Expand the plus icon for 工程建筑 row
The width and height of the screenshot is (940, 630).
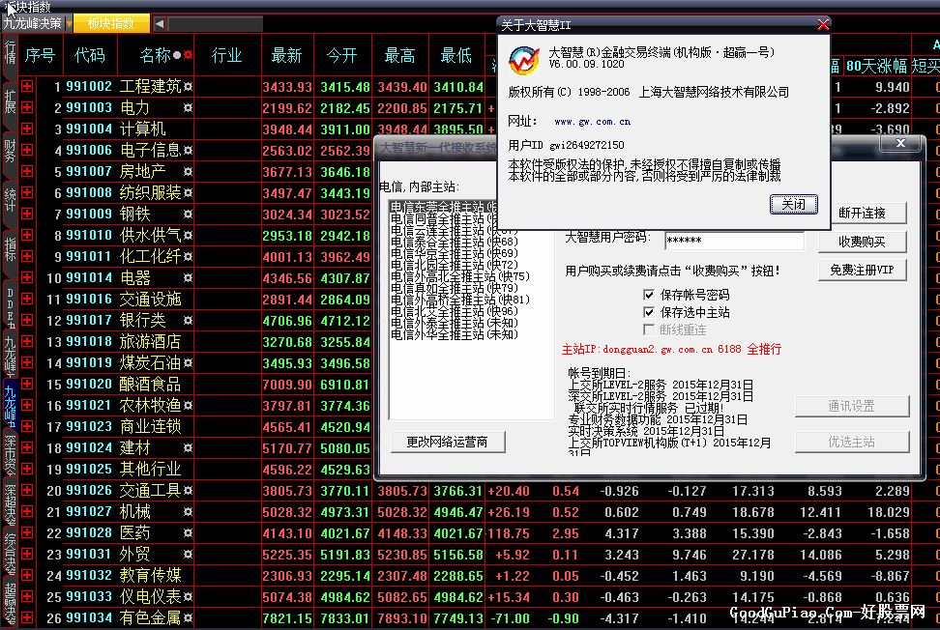pyautogui.click(x=27, y=86)
